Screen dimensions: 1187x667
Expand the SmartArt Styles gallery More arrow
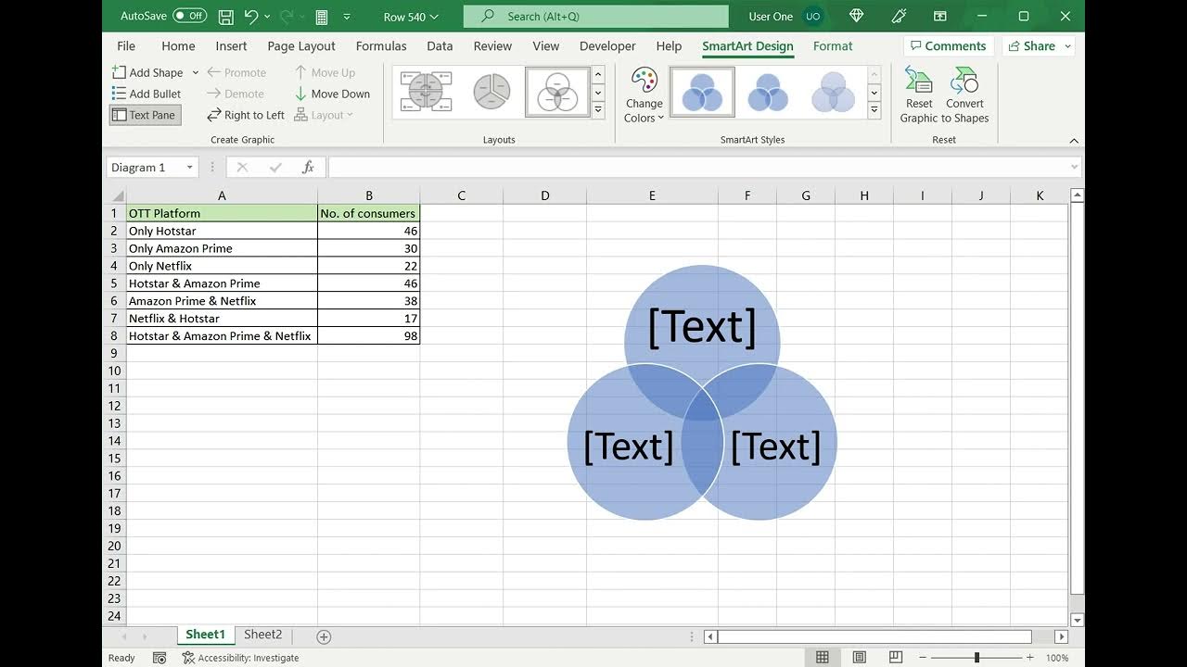click(874, 110)
